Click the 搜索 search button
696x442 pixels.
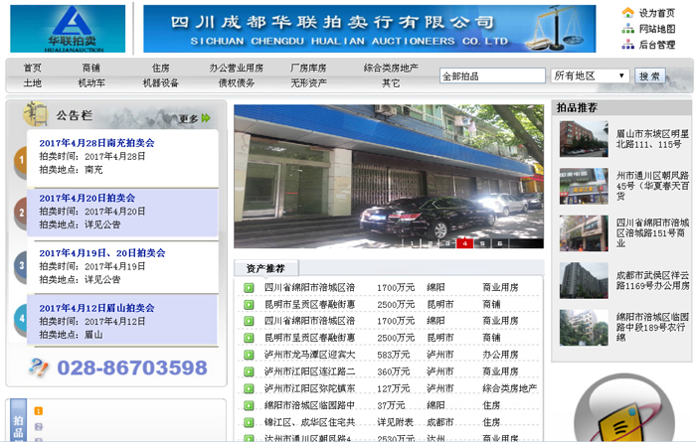click(x=650, y=75)
